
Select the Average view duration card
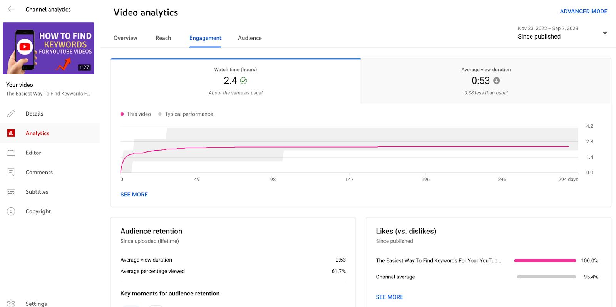pyautogui.click(x=486, y=81)
